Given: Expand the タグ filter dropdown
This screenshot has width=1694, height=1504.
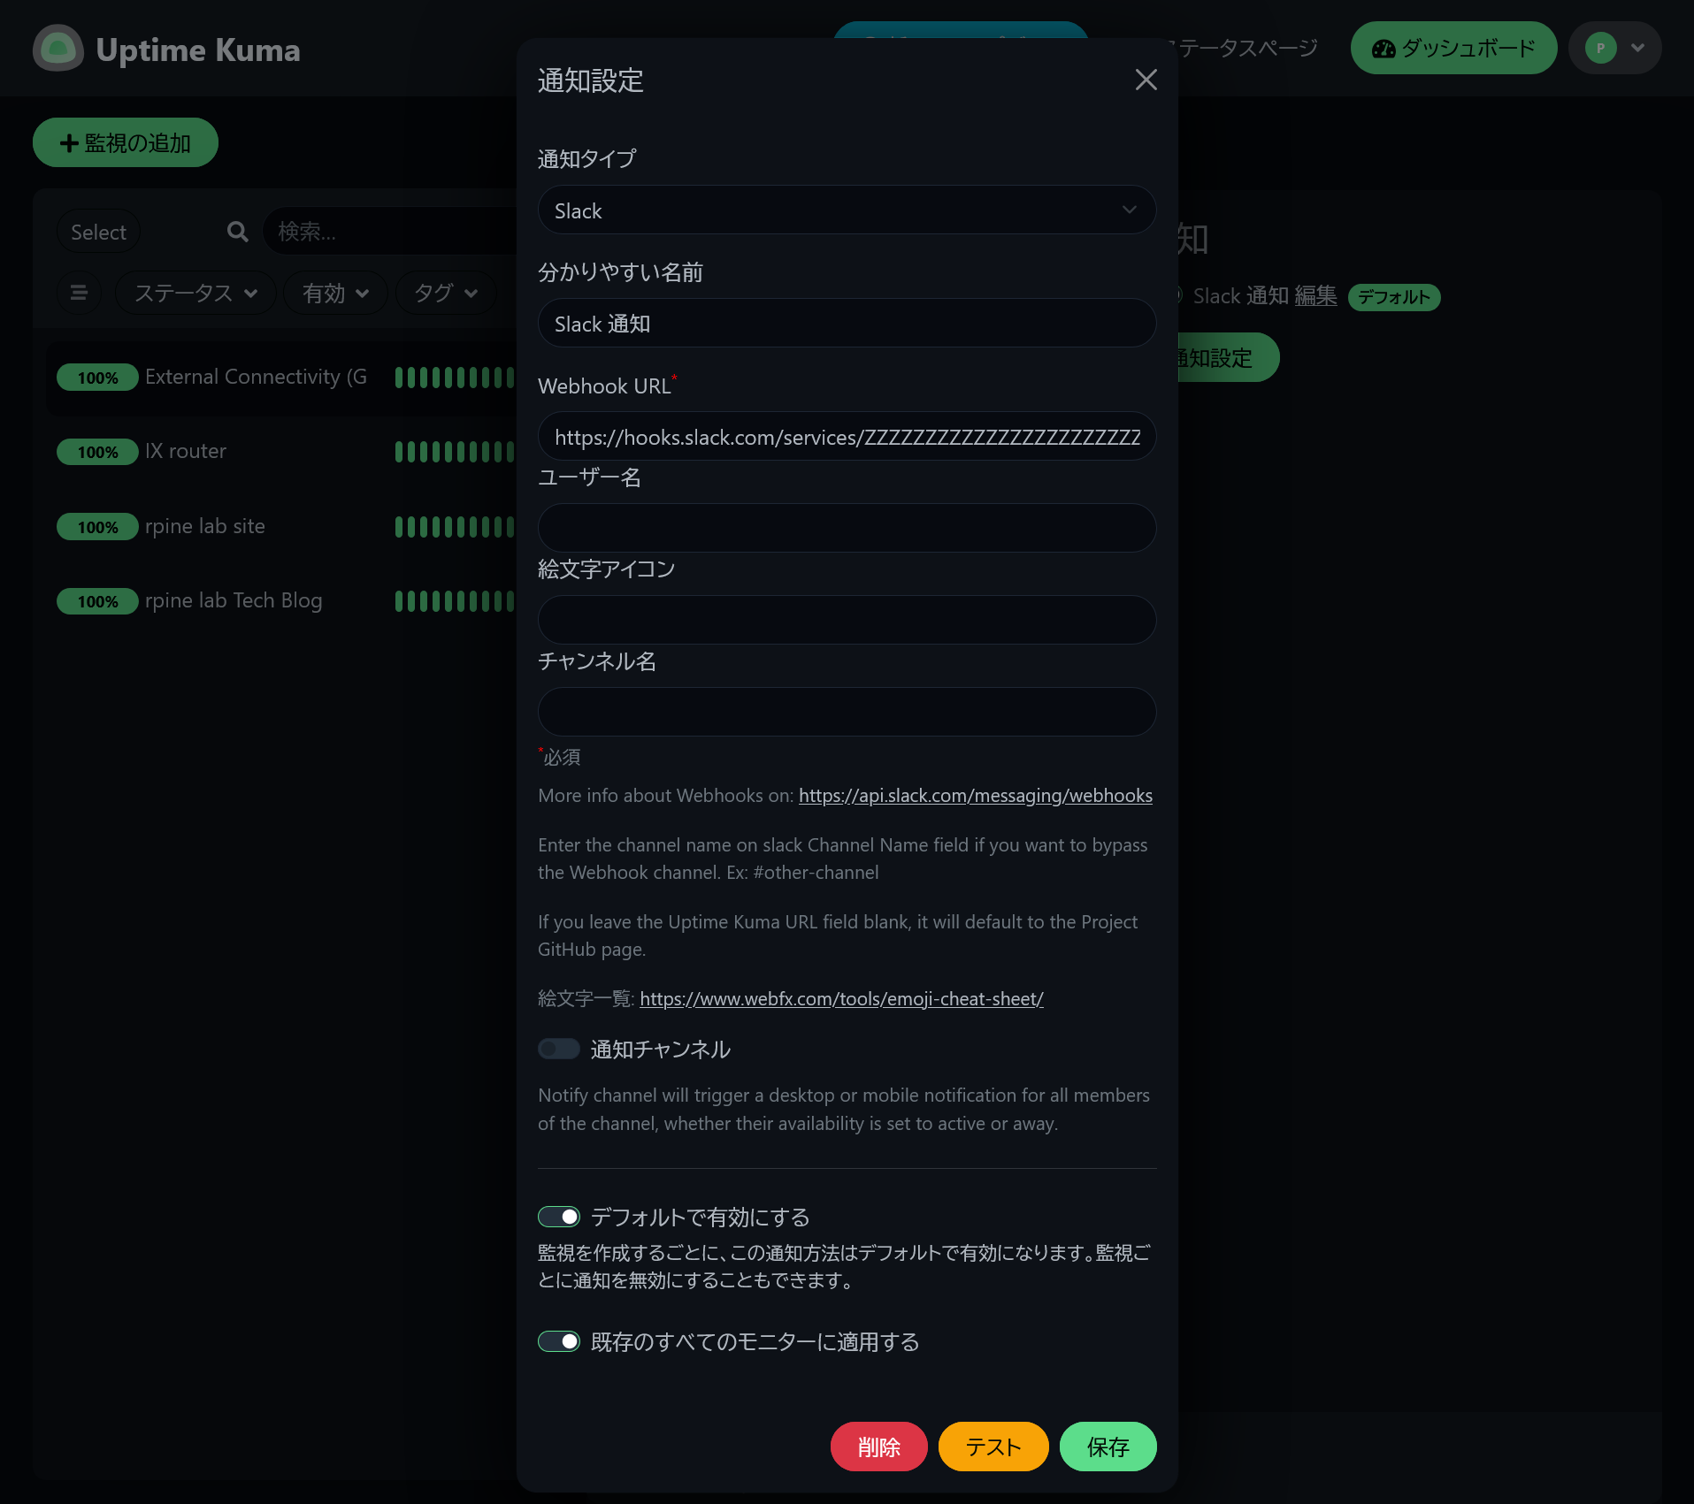Looking at the screenshot, I should pyautogui.click(x=446, y=293).
